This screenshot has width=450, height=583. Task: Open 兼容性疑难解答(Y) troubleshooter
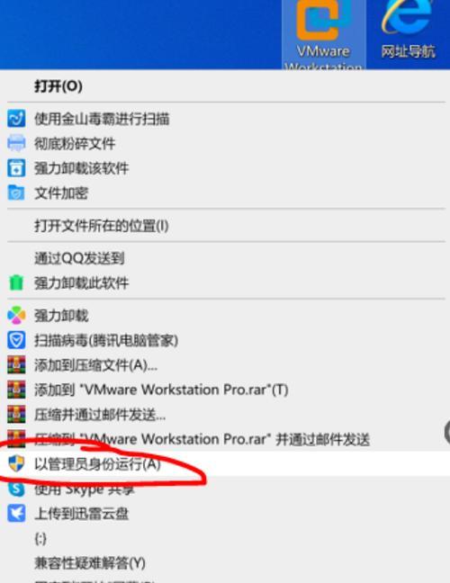90,563
